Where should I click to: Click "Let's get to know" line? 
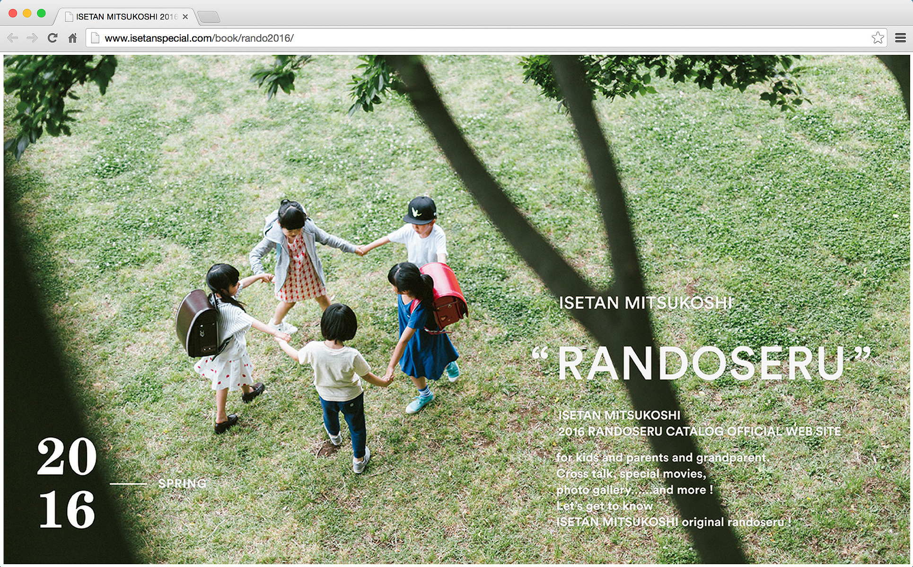(x=605, y=506)
